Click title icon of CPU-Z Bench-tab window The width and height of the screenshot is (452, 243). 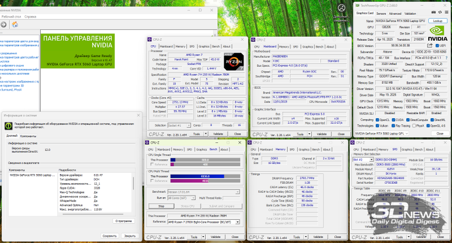pos(147,142)
